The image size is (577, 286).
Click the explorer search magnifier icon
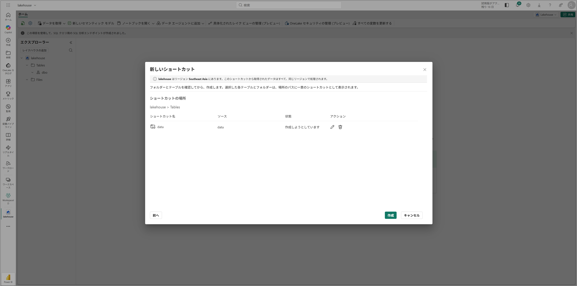pos(71,50)
